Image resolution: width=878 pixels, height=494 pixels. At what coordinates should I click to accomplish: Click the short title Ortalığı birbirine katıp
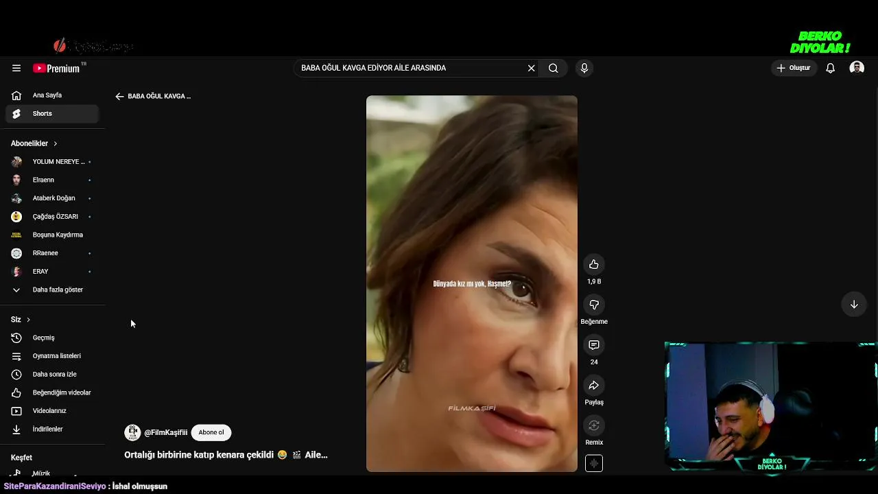(x=226, y=455)
